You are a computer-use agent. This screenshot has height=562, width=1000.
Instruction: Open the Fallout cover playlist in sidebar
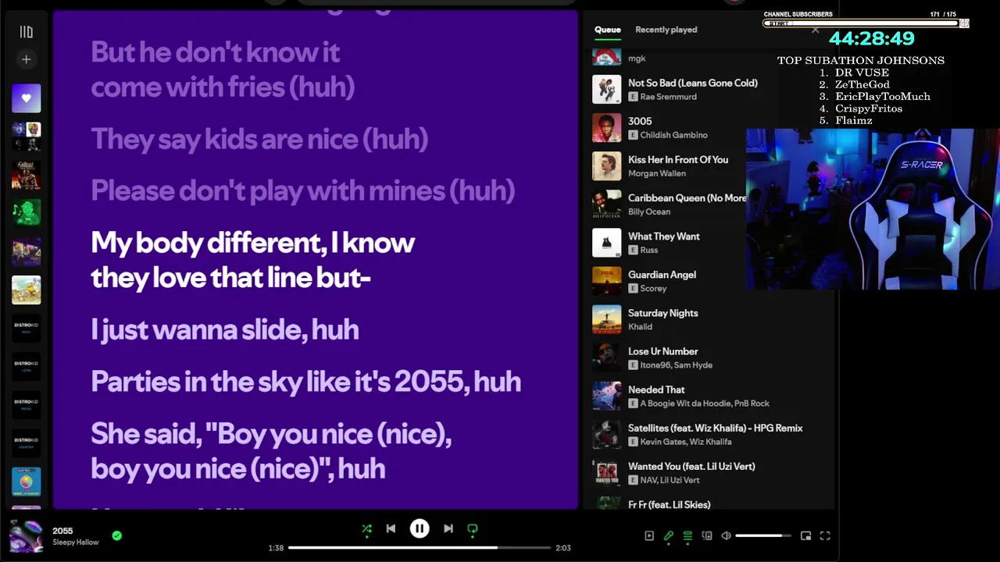(26, 175)
